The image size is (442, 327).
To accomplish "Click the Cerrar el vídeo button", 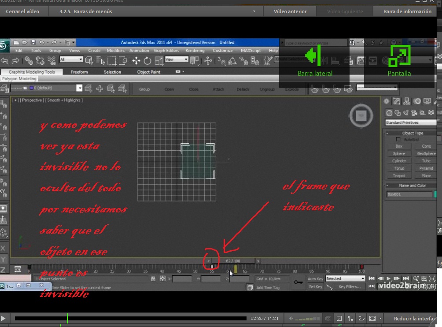I will point(22,11).
